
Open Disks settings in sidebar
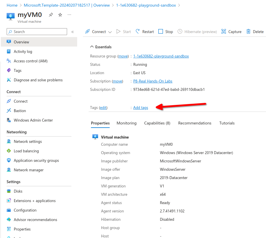pos(18,191)
